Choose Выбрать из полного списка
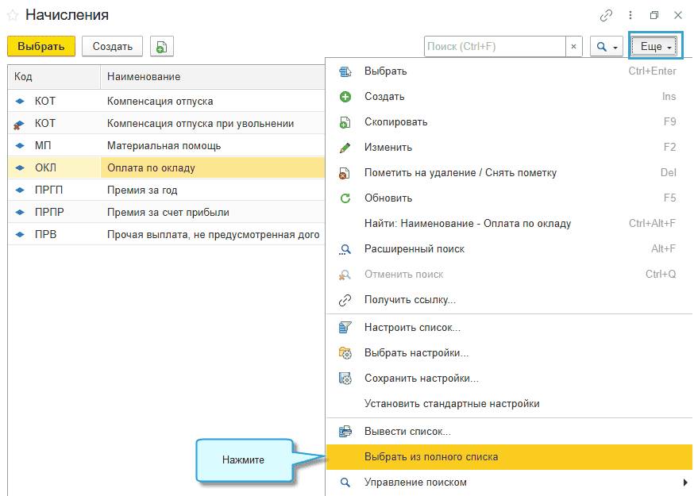694x496 pixels. (431, 457)
